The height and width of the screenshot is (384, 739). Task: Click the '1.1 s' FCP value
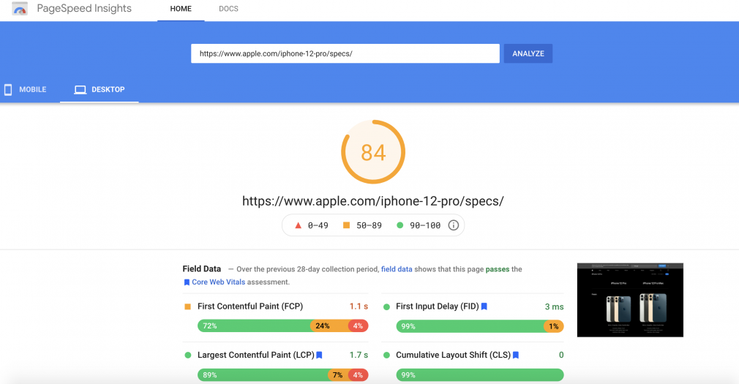(359, 306)
